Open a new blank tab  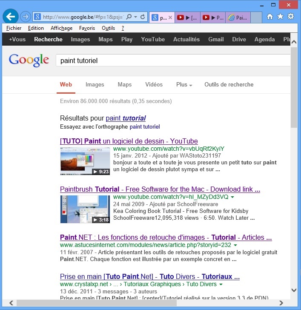pyautogui.click(x=256, y=17)
